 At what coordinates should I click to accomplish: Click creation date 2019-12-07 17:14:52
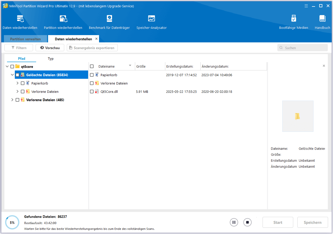pos(181,75)
